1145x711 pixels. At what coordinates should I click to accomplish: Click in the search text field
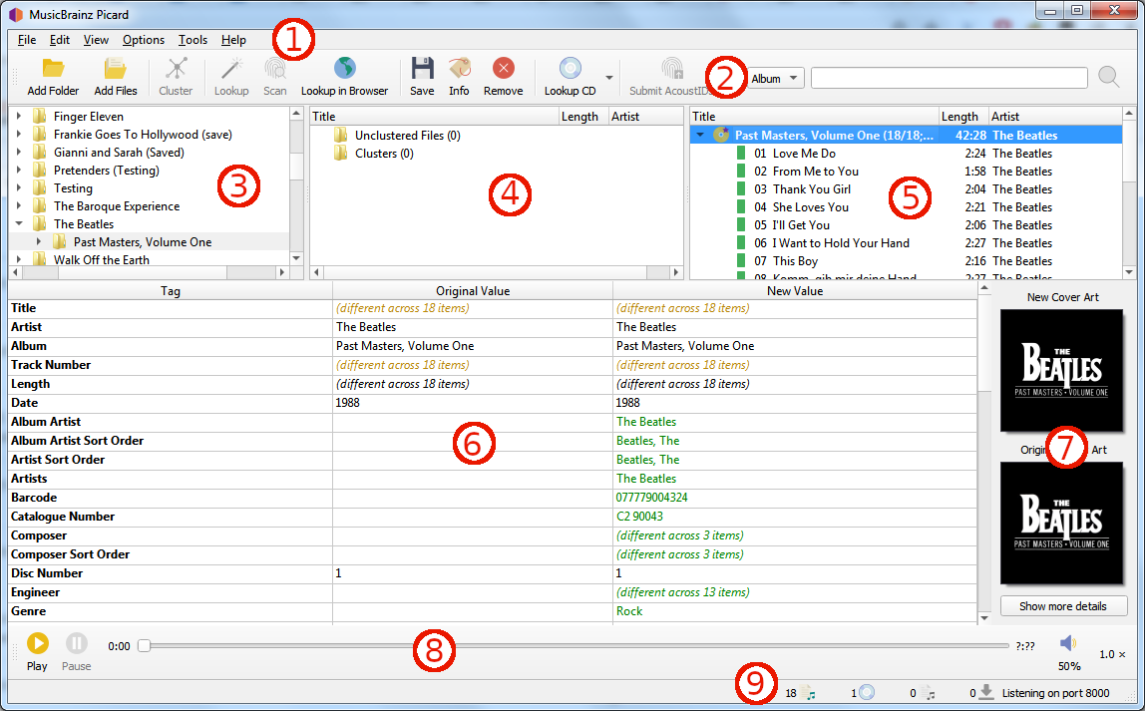pyautogui.click(x=948, y=78)
